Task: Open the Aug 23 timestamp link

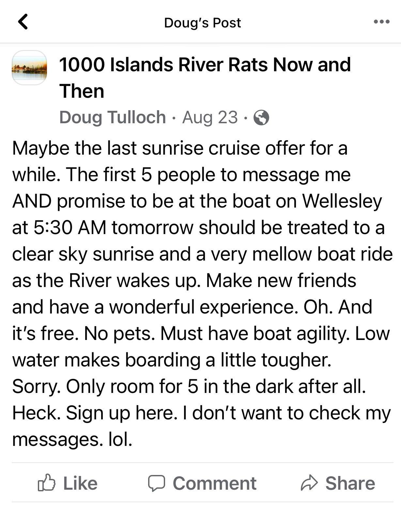Action: click(210, 117)
